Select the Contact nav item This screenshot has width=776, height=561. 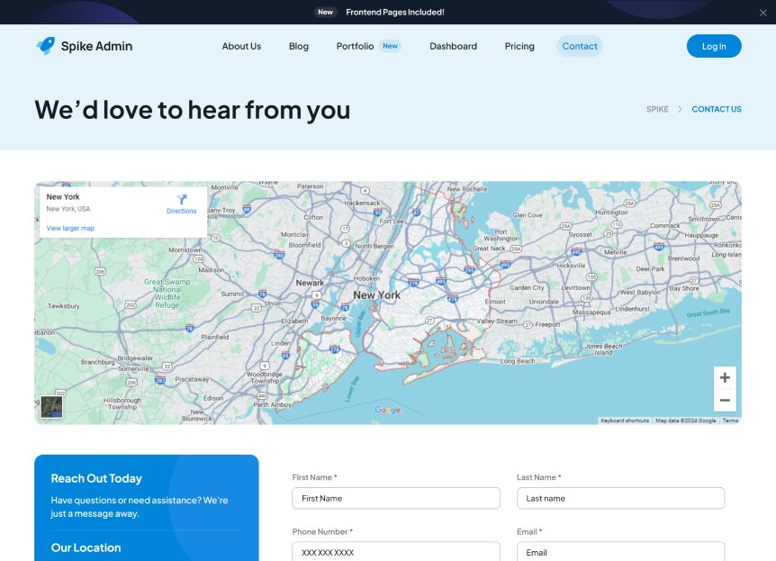(x=580, y=46)
